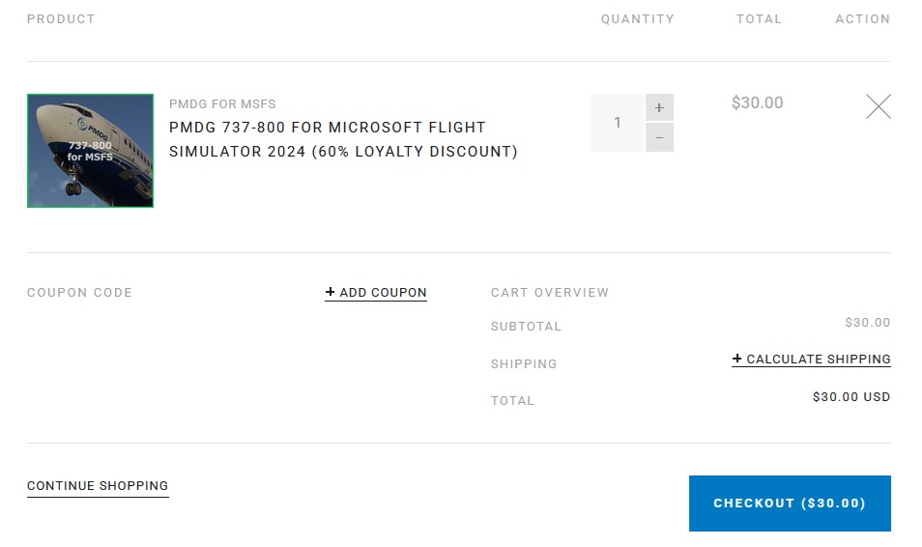Click the Product column header
This screenshot has width=922, height=547.
pos(61,18)
